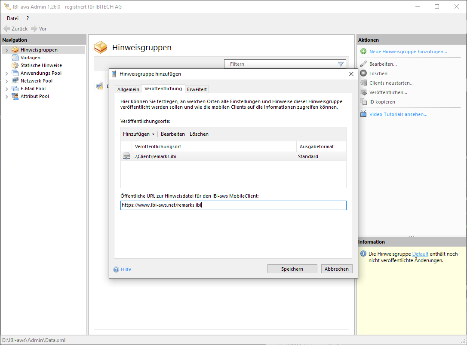Expand the Netzwerk Pool tree node
The image size is (467, 345).
tap(6, 81)
